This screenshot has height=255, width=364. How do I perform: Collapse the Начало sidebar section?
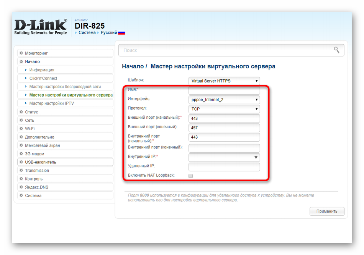coord(32,61)
